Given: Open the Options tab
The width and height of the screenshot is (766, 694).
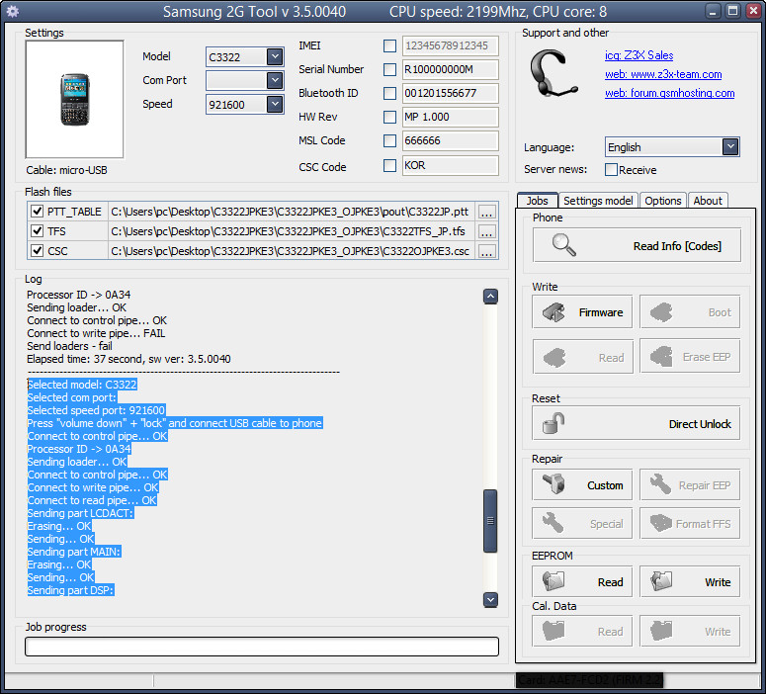Looking at the screenshot, I should coord(662,201).
